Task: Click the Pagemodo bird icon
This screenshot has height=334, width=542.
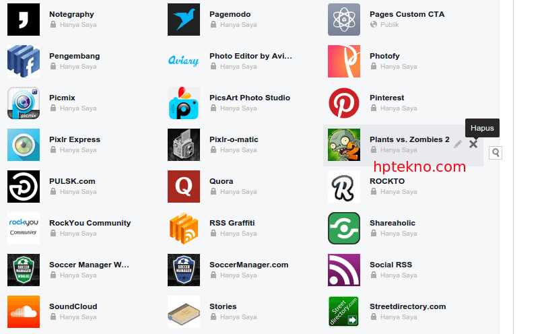Action: point(184,20)
